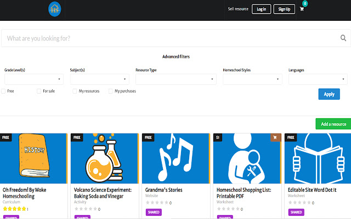Enable the Free checkbox filter
The height and width of the screenshot is (219, 351).
tap(4, 91)
